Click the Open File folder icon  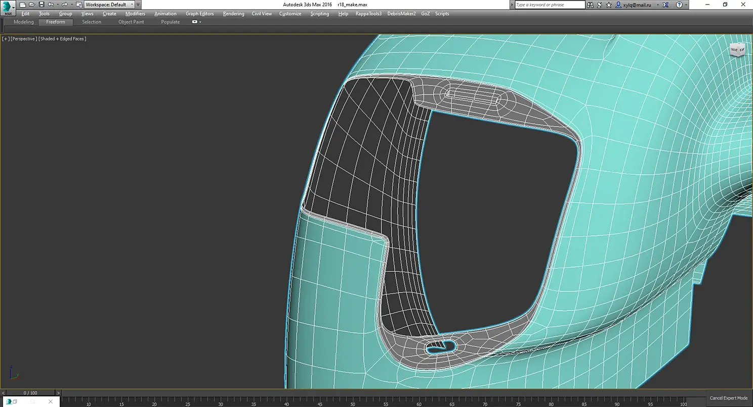click(32, 5)
